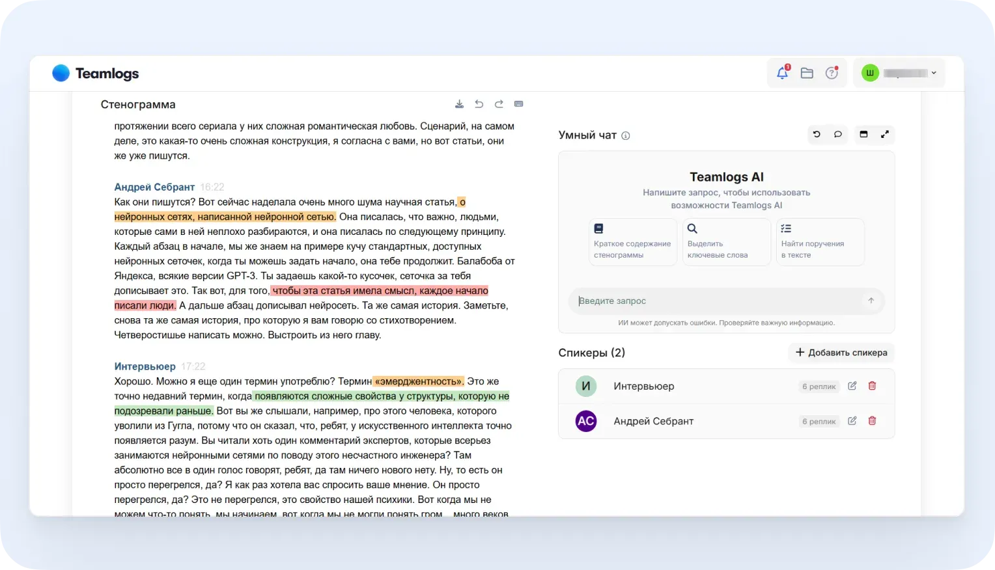Click the AC avatar of Андрей Себрант

[x=586, y=421]
